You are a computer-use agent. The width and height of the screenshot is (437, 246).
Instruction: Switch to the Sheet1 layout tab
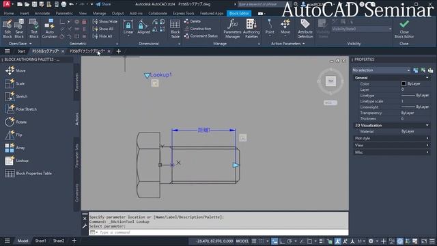coord(40,241)
